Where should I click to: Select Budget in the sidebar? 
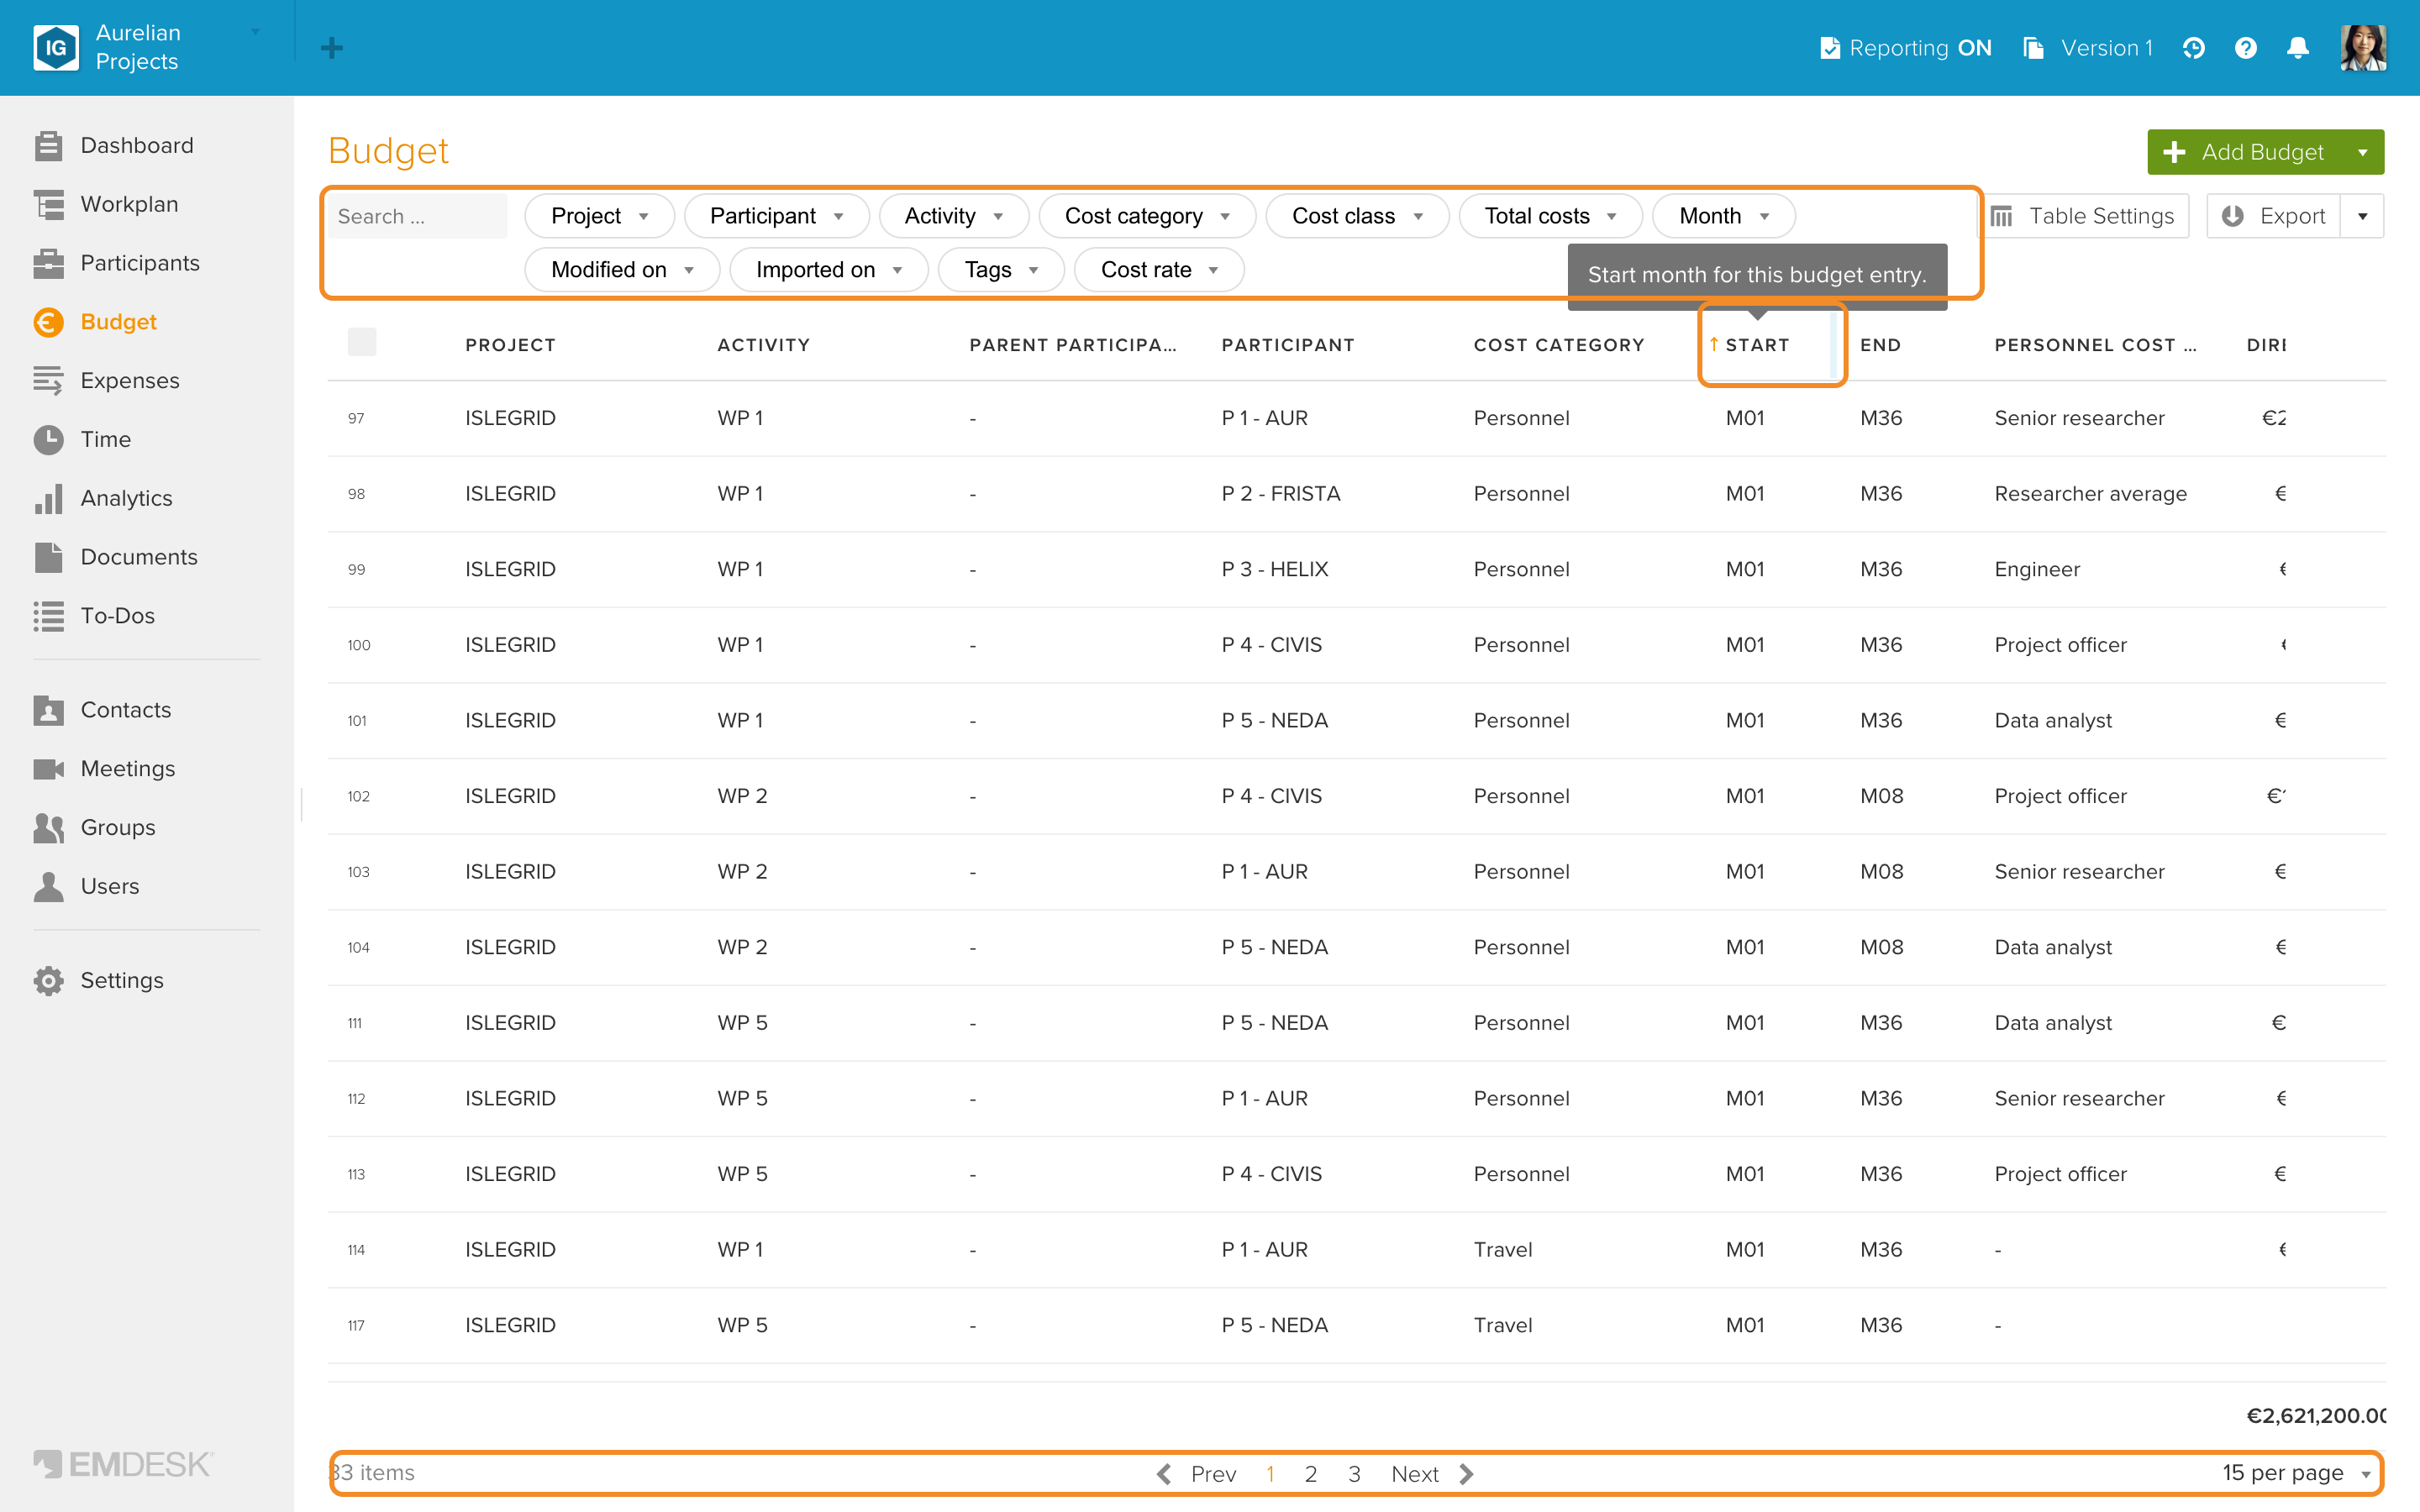119,322
